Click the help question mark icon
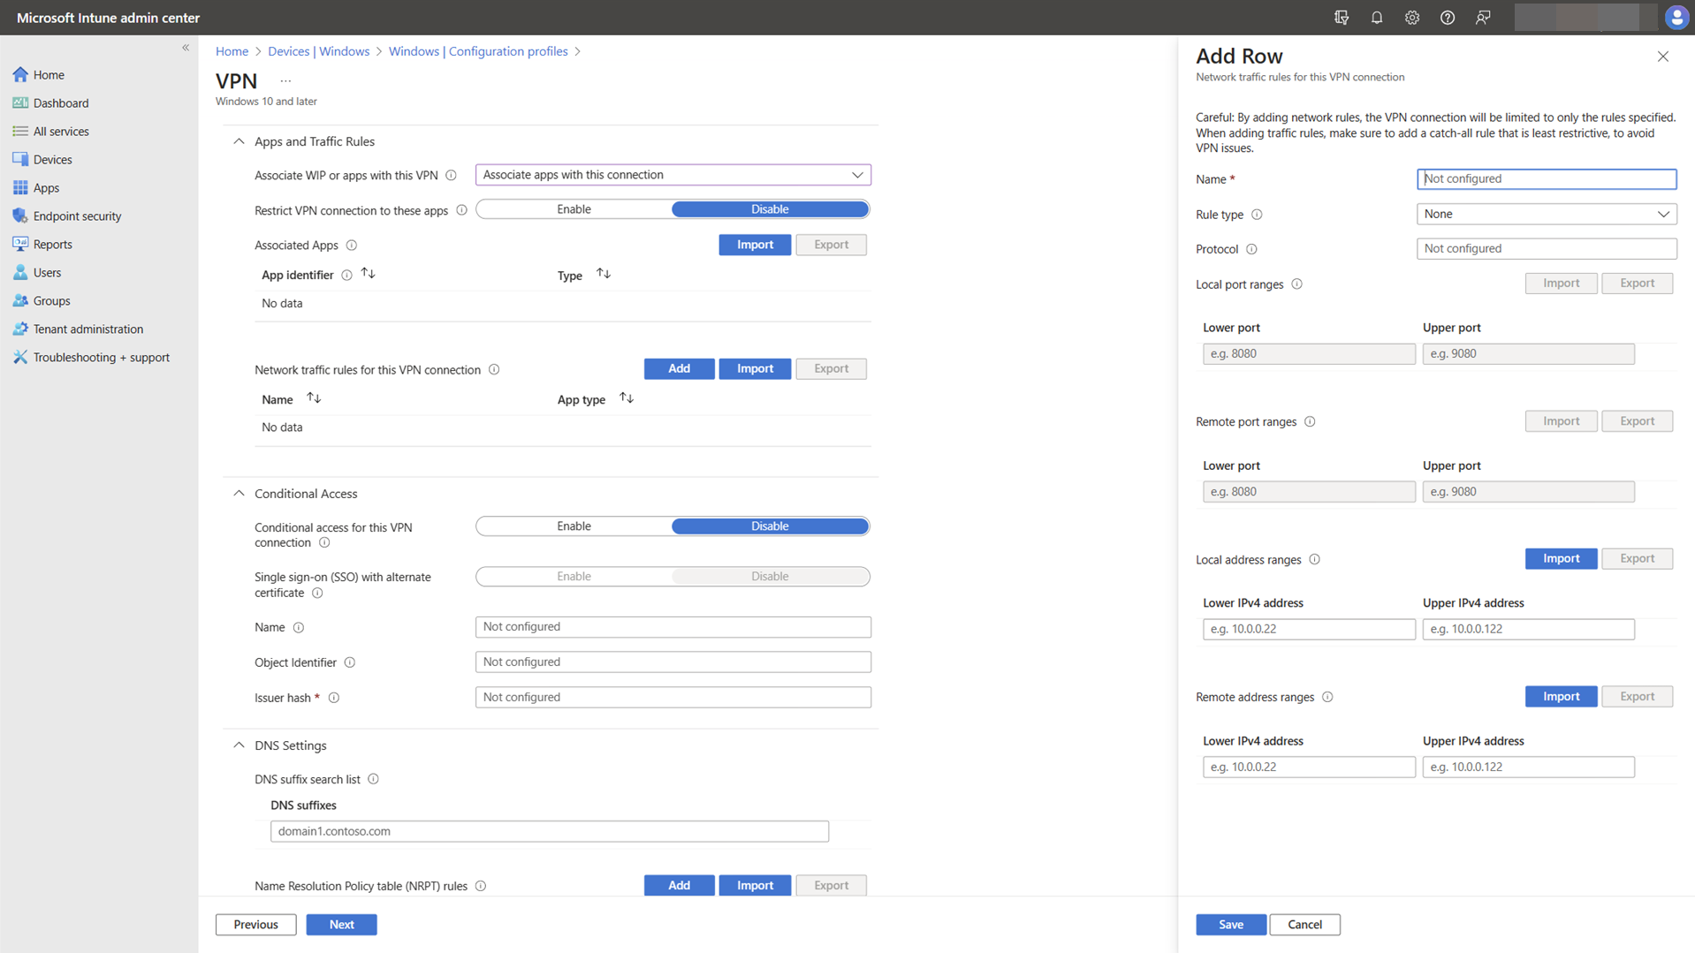 pos(1447,18)
